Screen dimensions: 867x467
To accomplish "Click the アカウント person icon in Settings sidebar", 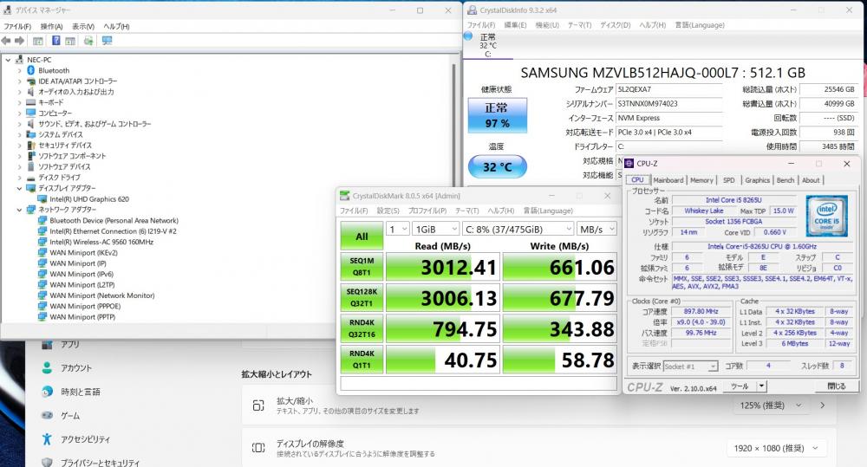I will point(47,367).
